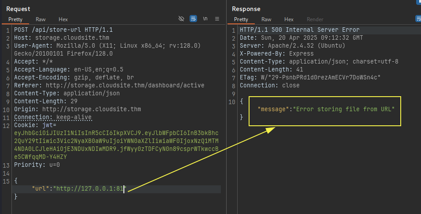The width and height of the screenshot is (421, 214).
Task: Open the Response Hex tab
Action: coord(289,19)
